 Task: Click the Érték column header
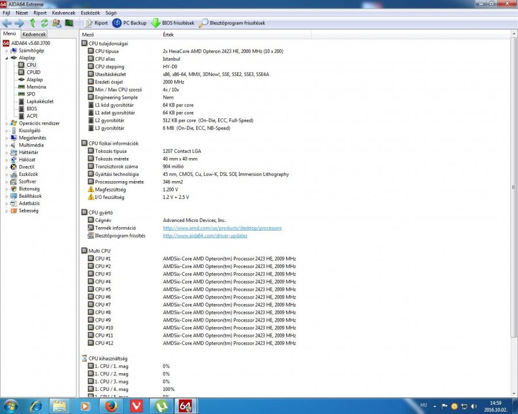tap(236, 34)
